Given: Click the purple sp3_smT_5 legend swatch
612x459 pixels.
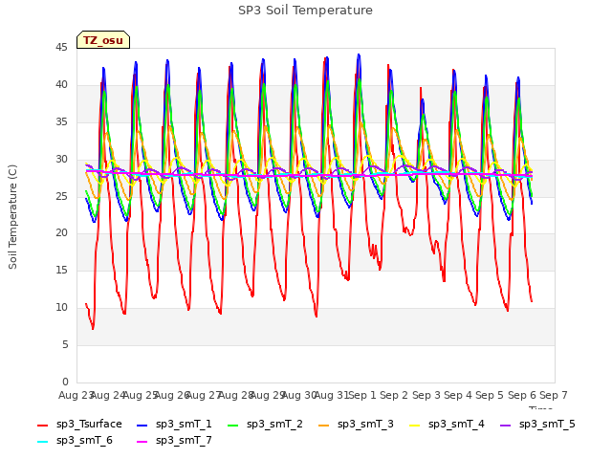Looking at the screenshot, I should [x=506, y=425].
